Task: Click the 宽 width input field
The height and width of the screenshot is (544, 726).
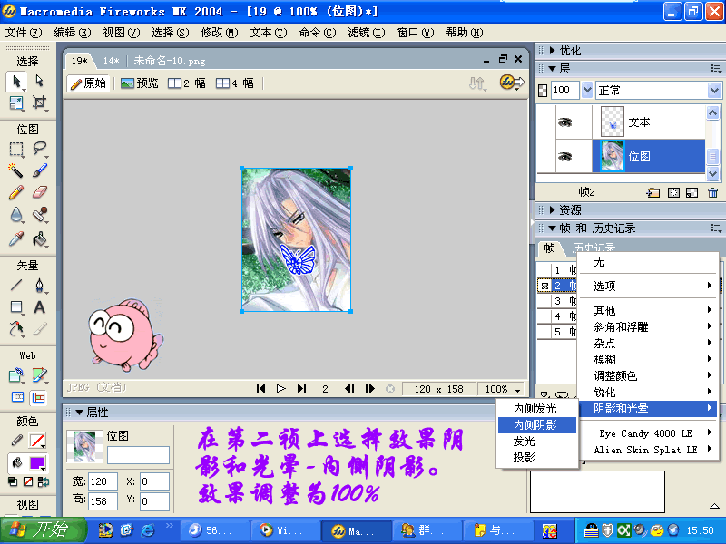Action: pyautogui.click(x=103, y=481)
